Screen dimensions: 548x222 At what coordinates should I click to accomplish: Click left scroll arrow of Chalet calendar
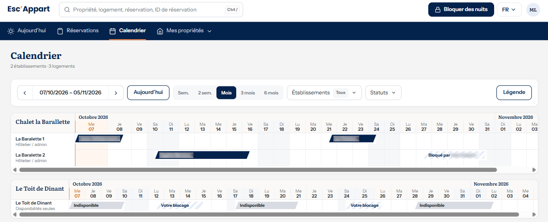click(x=15, y=170)
